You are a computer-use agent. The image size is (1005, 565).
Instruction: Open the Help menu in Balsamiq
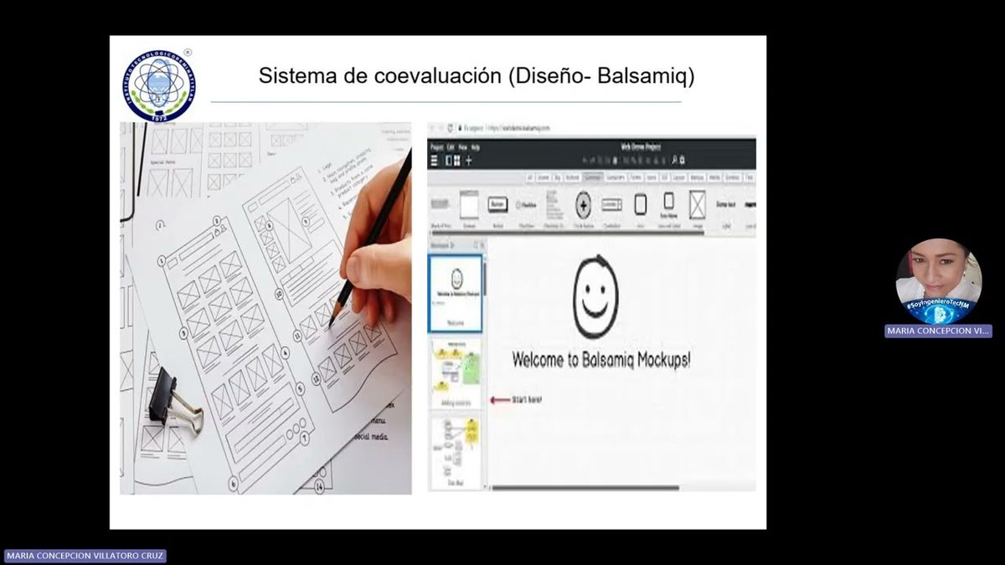[476, 147]
